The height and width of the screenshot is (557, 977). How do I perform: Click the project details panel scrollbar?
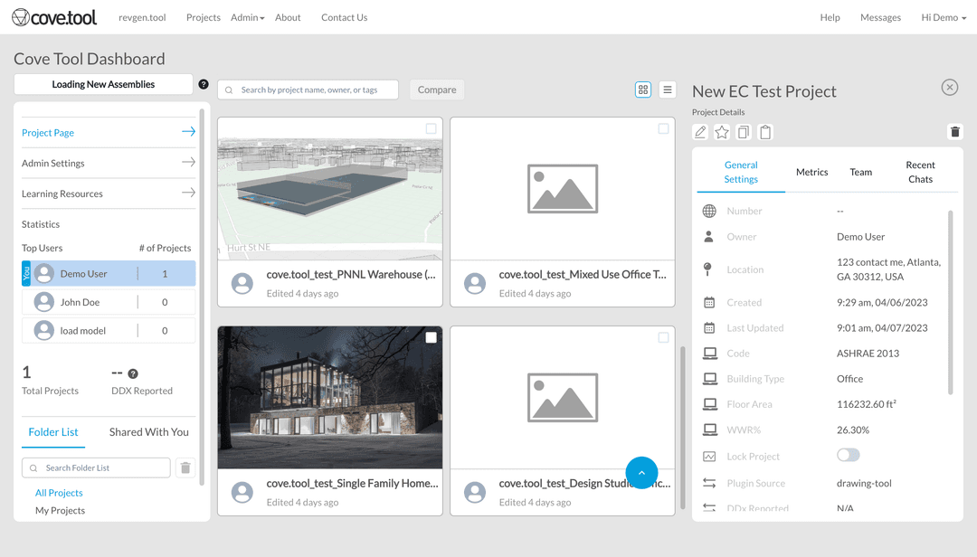tap(950, 303)
